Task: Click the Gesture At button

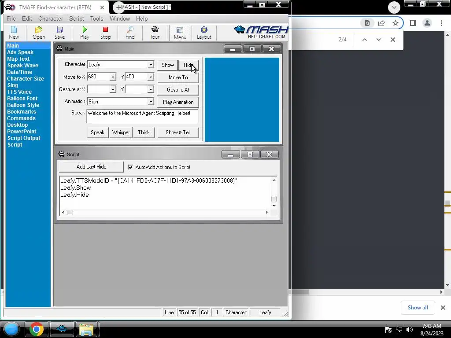Action: (178, 90)
